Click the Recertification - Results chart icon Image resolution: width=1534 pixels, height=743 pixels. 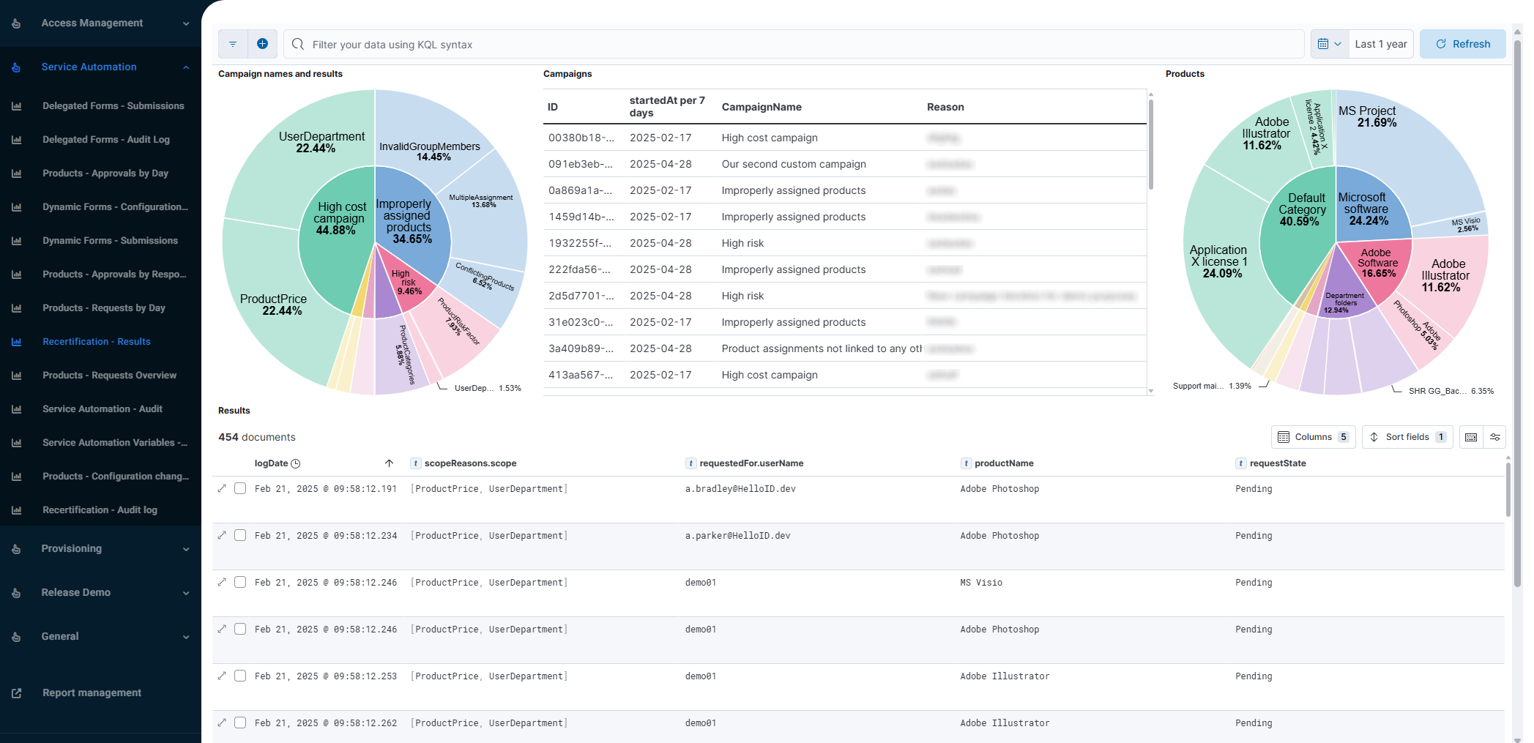[x=16, y=342]
